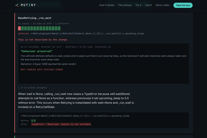The image size is (207, 138).
Task: Click the '14 inputs · 13 same' summary
Action: click(x=43, y=23)
